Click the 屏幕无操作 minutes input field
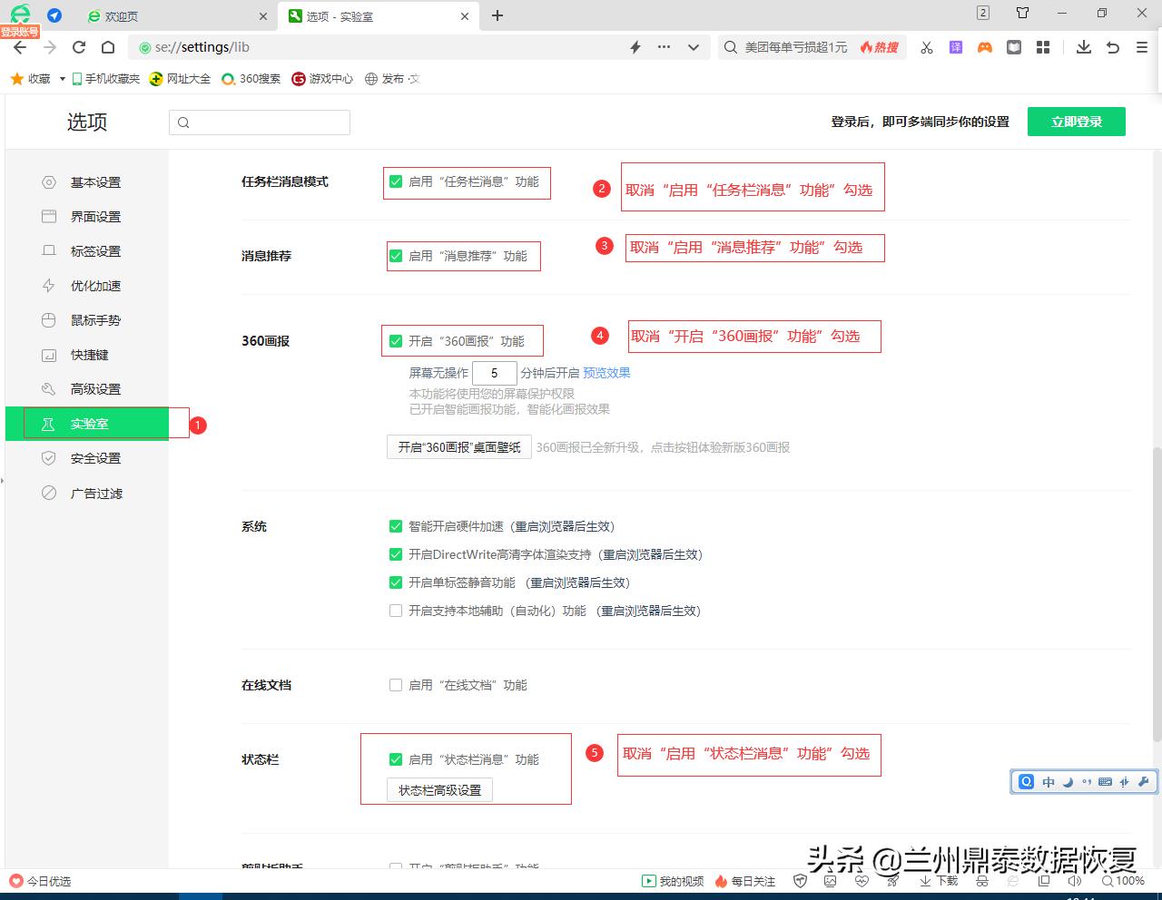The height and width of the screenshot is (900, 1162). click(x=495, y=372)
